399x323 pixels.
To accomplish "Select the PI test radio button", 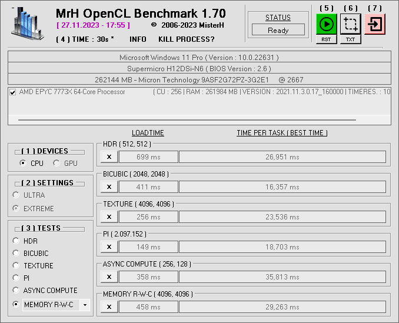I will click(16, 278).
